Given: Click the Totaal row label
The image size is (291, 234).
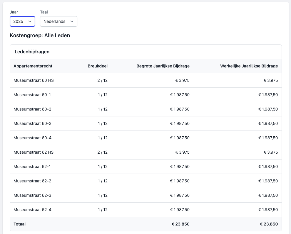Looking at the screenshot, I should (x=19, y=224).
